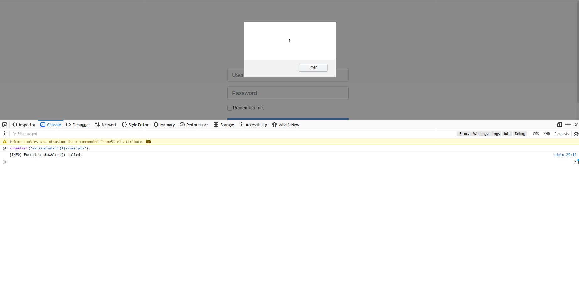Focus the Filter output field

232,134
